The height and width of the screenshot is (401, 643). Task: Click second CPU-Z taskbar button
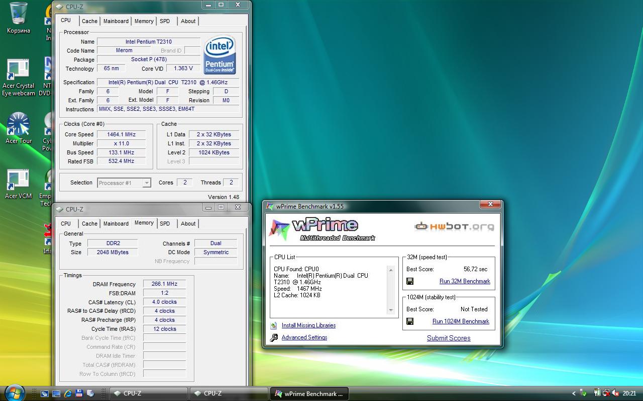229,393
